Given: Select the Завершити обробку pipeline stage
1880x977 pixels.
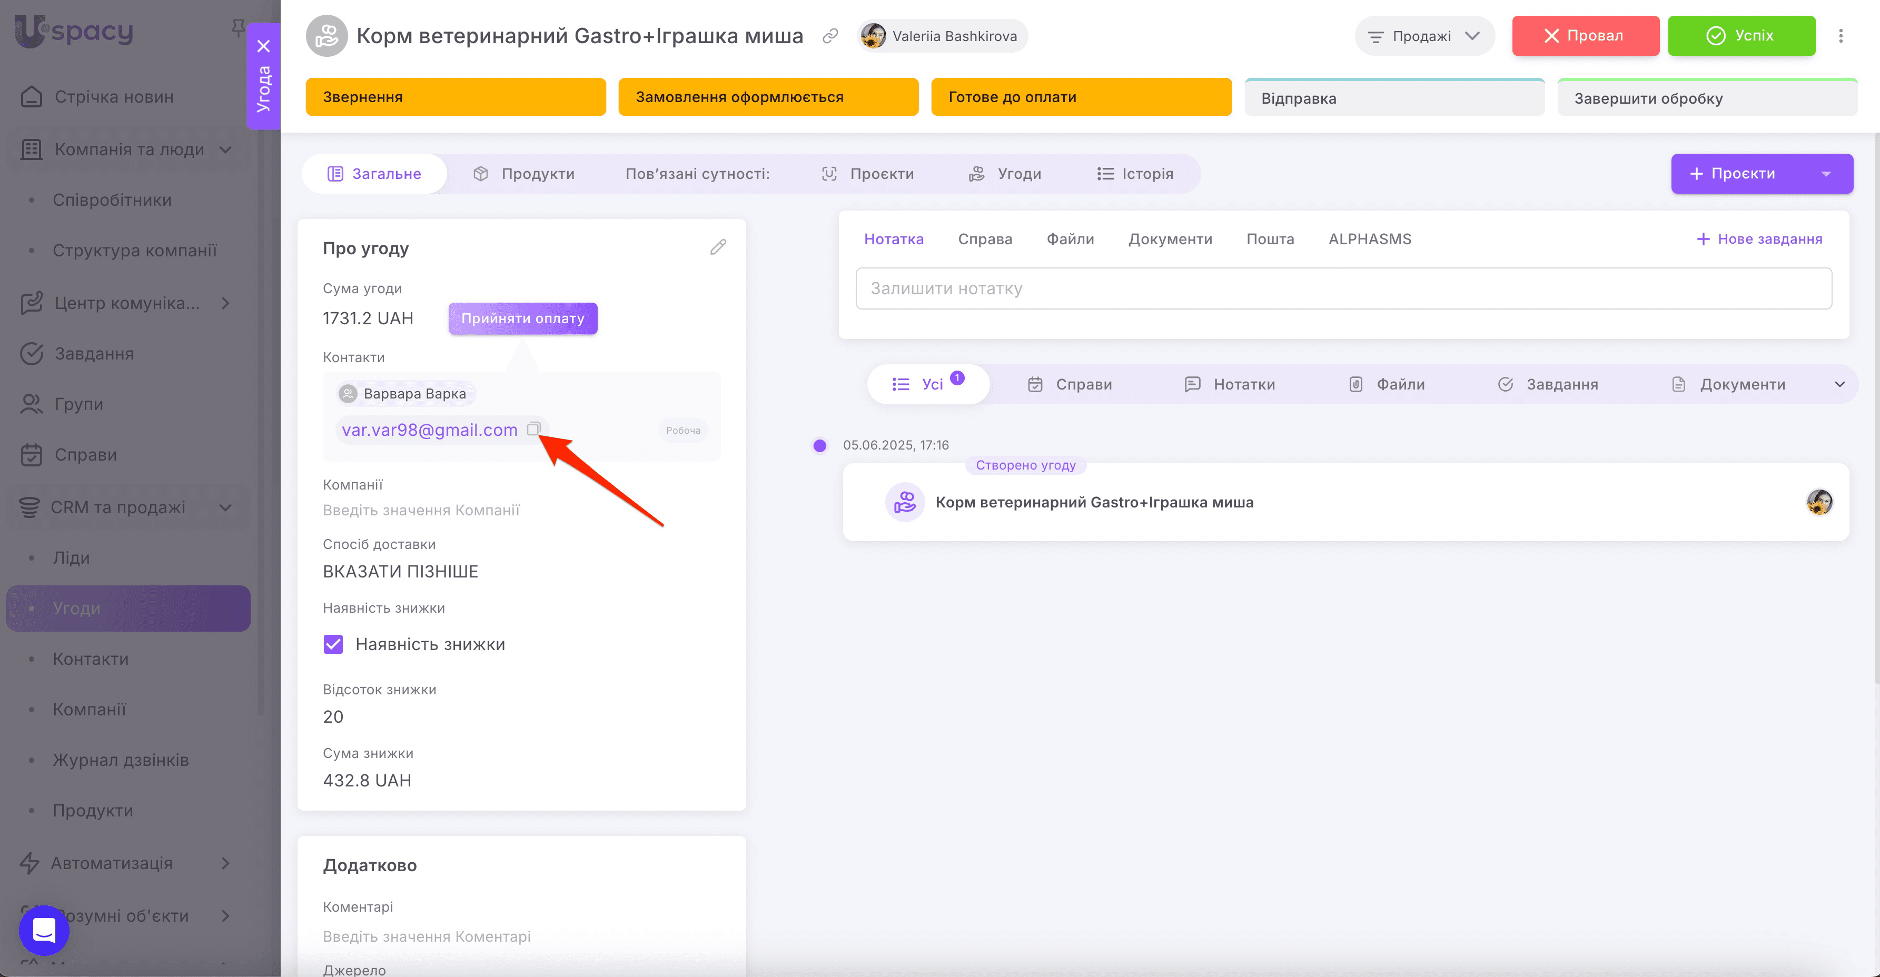Looking at the screenshot, I should coord(1706,98).
